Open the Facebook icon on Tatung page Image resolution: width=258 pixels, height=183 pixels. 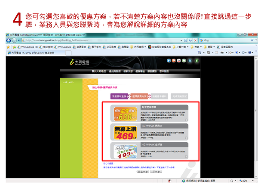[169, 61]
